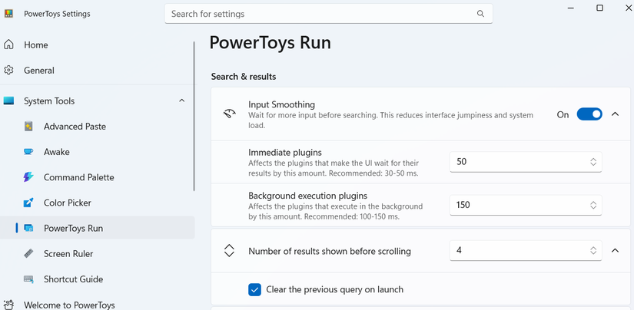Screen dimensions: 634x310
Task: Click the Immediate plugins label
Action: 285,153
